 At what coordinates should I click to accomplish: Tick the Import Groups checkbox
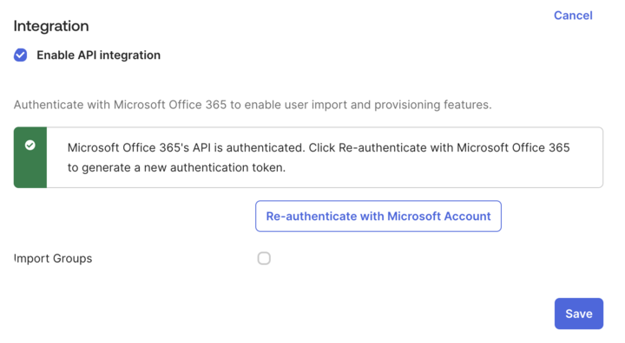[264, 258]
